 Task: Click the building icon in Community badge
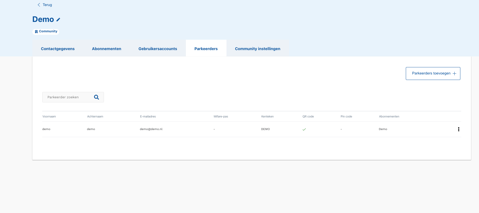36,31
